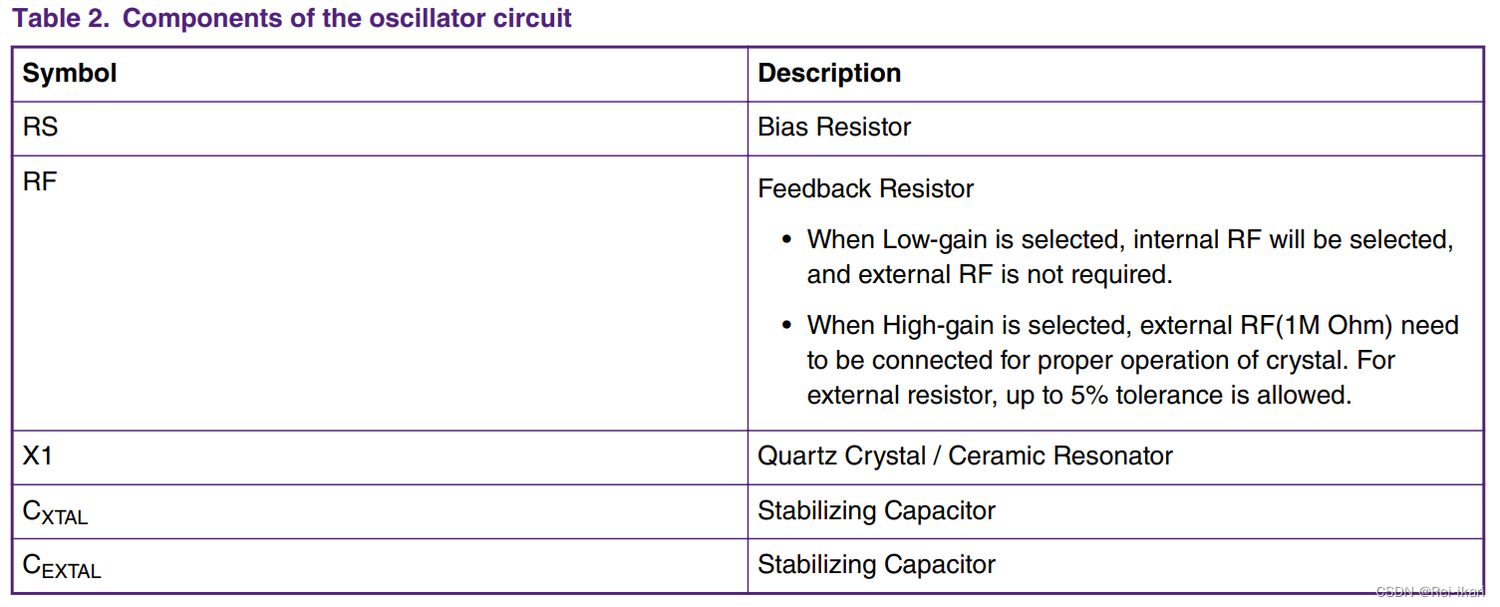This screenshot has width=1500, height=607.
Task: Click "Stabilizing Capacitor" in the CXTAL row
Action: pyautogui.click(x=876, y=511)
